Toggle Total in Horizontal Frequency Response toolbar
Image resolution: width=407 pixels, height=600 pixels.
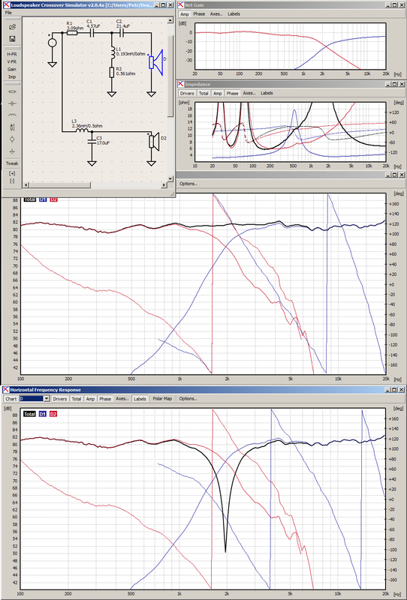pos(77,399)
